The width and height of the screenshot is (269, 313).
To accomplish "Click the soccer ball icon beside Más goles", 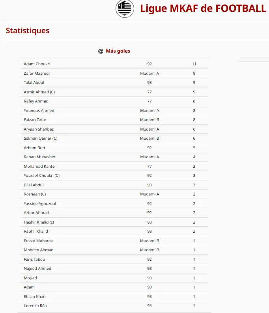I will coord(101,51).
